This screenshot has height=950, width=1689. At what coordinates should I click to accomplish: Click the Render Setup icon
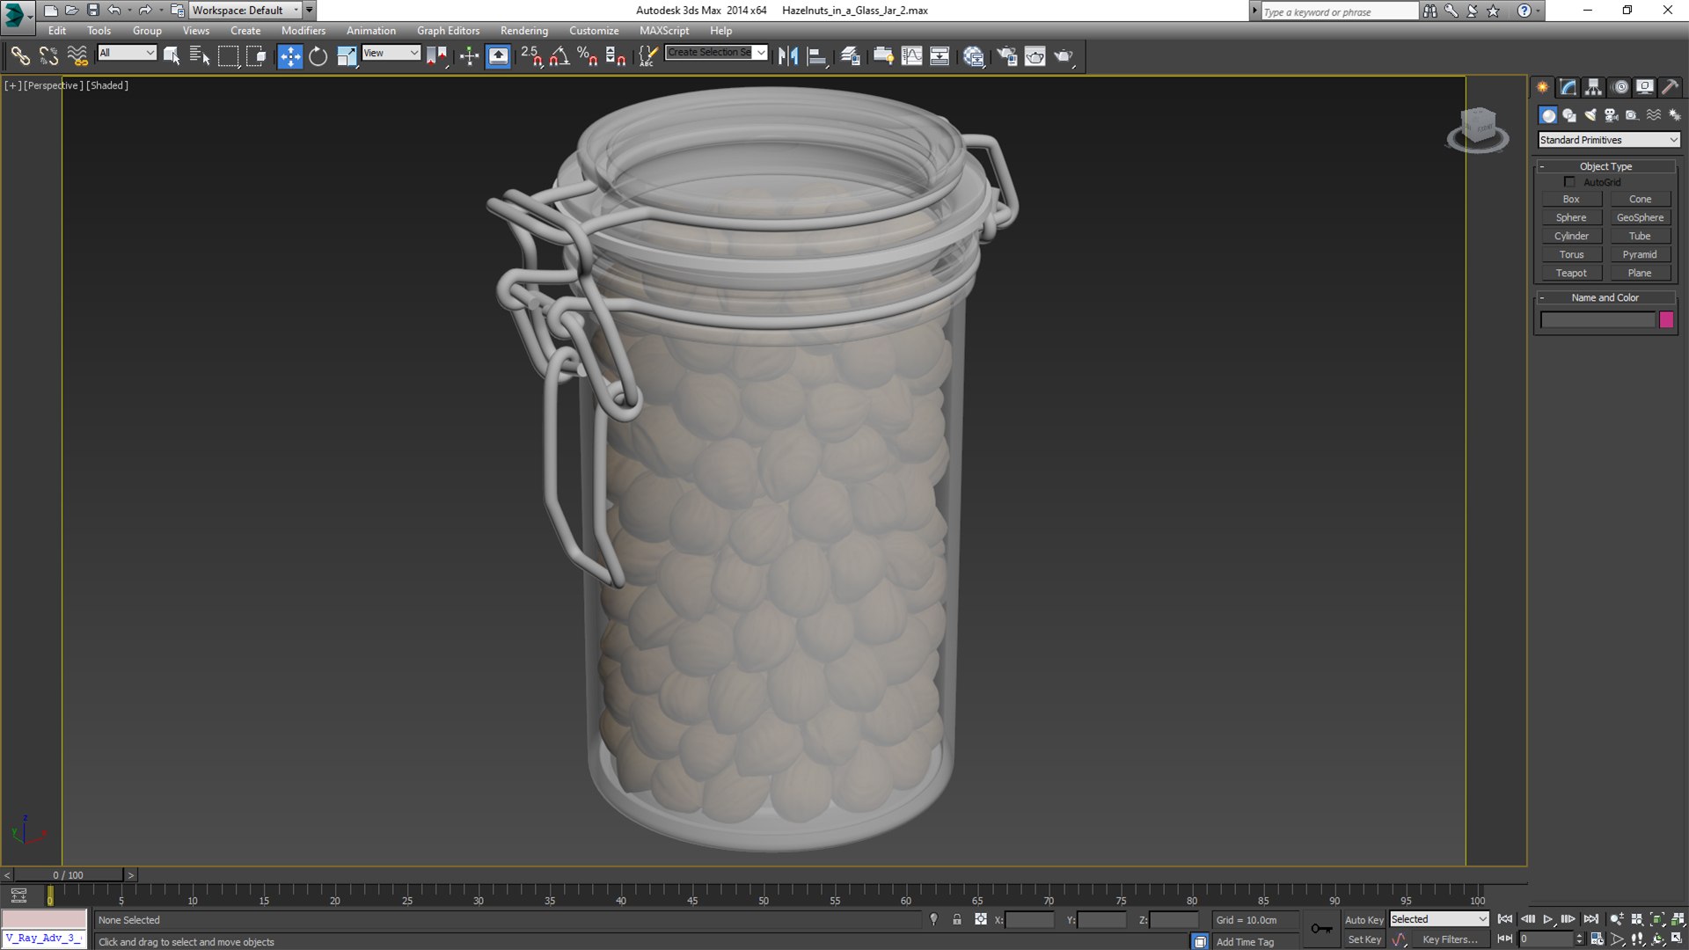pos(1006,56)
